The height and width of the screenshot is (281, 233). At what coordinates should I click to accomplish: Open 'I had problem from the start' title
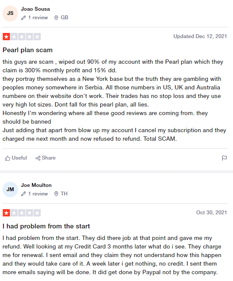click(x=46, y=226)
